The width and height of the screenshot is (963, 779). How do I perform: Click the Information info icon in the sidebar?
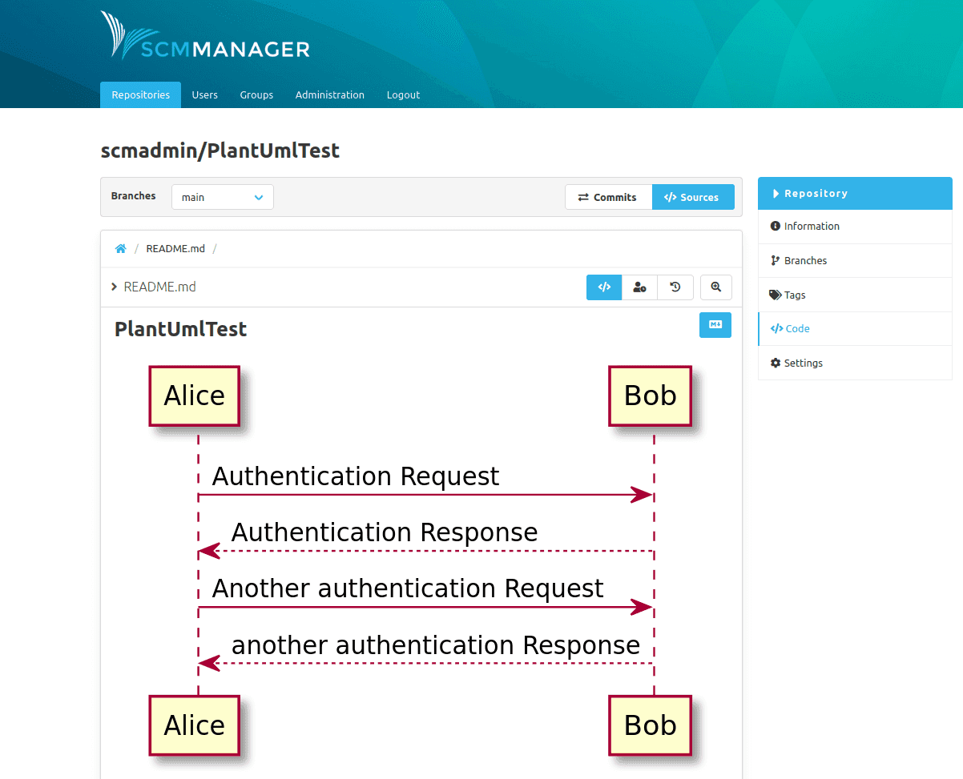pos(776,226)
